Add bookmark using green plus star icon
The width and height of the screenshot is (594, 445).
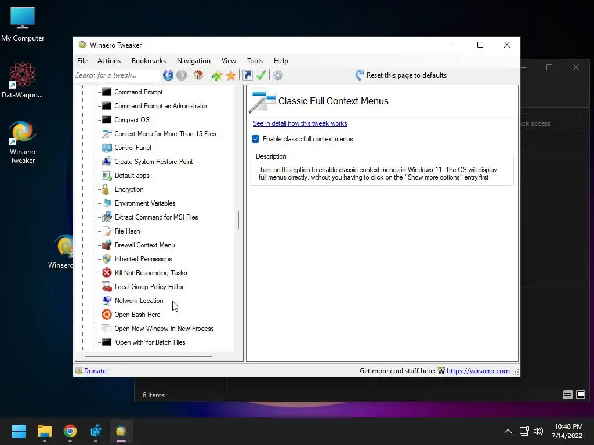point(217,75)
